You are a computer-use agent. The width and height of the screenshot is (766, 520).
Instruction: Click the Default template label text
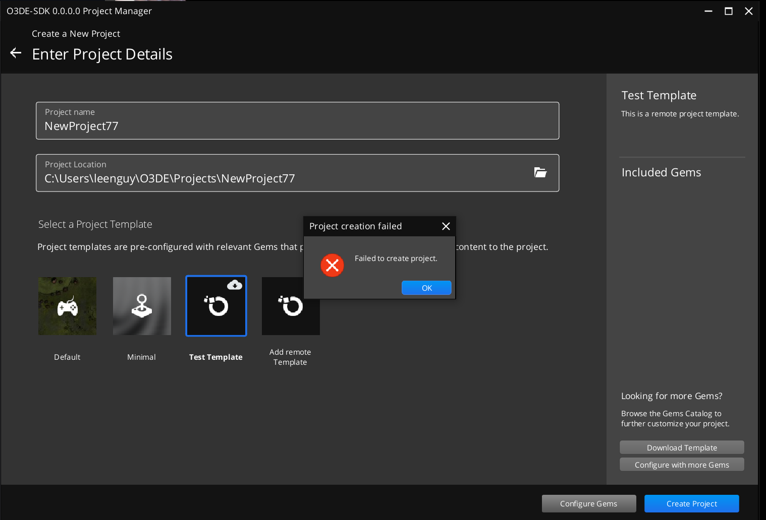[67, 357]
